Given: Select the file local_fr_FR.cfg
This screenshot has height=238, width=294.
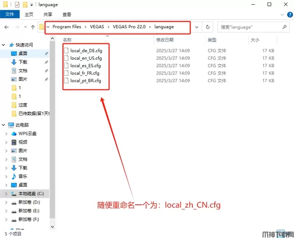Looking at the screenshot, I should coord(85,73).
